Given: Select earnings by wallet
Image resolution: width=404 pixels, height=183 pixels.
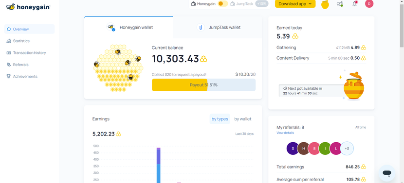Looking at the screenshot, I should coord(243,119).
